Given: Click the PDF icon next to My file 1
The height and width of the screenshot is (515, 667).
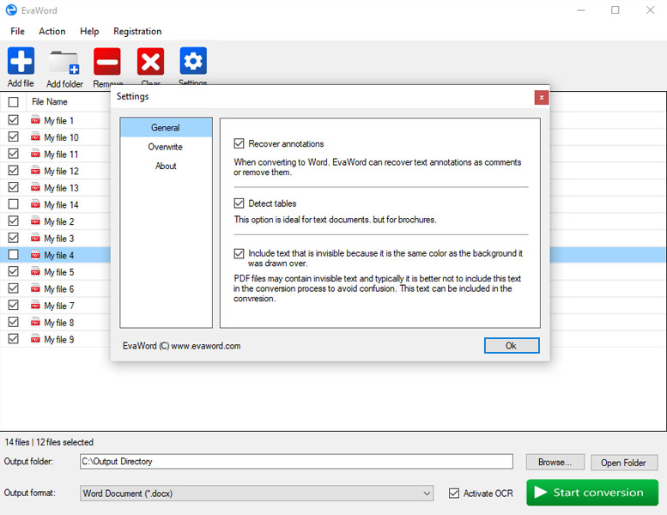Looking at the screenshot, I should 35,120.
